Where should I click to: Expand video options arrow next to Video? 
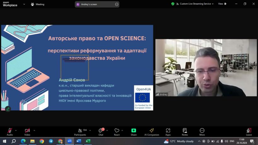pos(34,130)
